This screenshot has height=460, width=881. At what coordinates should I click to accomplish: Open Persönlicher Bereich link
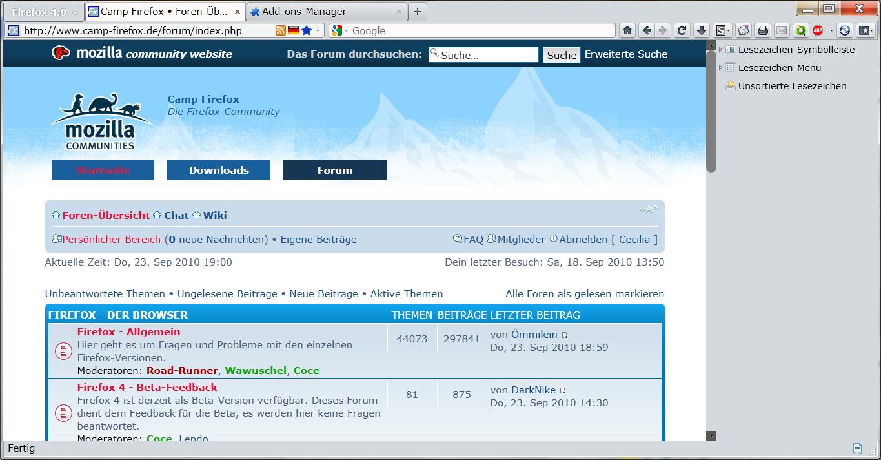coord(111,240)
